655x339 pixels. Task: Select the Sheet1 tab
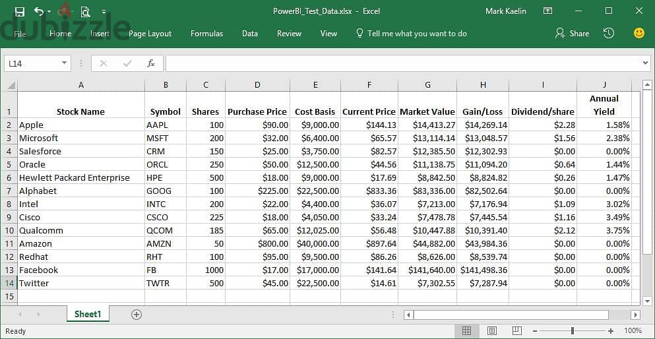(x=88, y=315)
